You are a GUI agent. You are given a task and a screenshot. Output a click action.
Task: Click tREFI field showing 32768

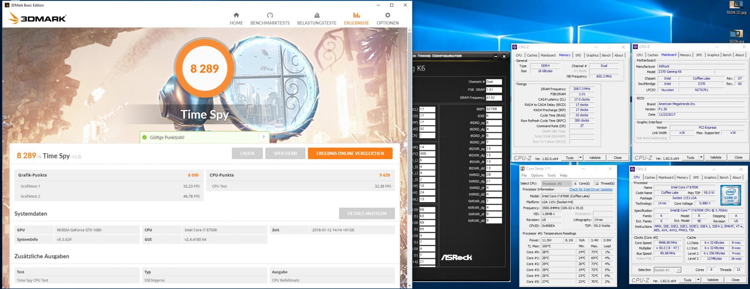pos(494,109)
